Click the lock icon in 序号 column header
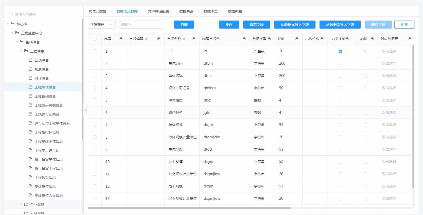The height and width of the screenshot is (215, 423). 121,39
